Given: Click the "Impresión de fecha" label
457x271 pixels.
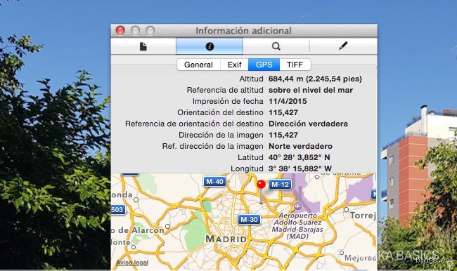Looking at the screenshot, I should click(228, 101).
